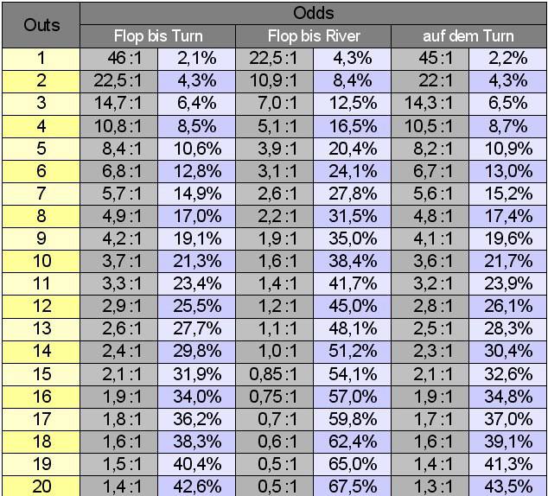Select the 45:1 odds cell
The image size is (548, 496).
430,59
